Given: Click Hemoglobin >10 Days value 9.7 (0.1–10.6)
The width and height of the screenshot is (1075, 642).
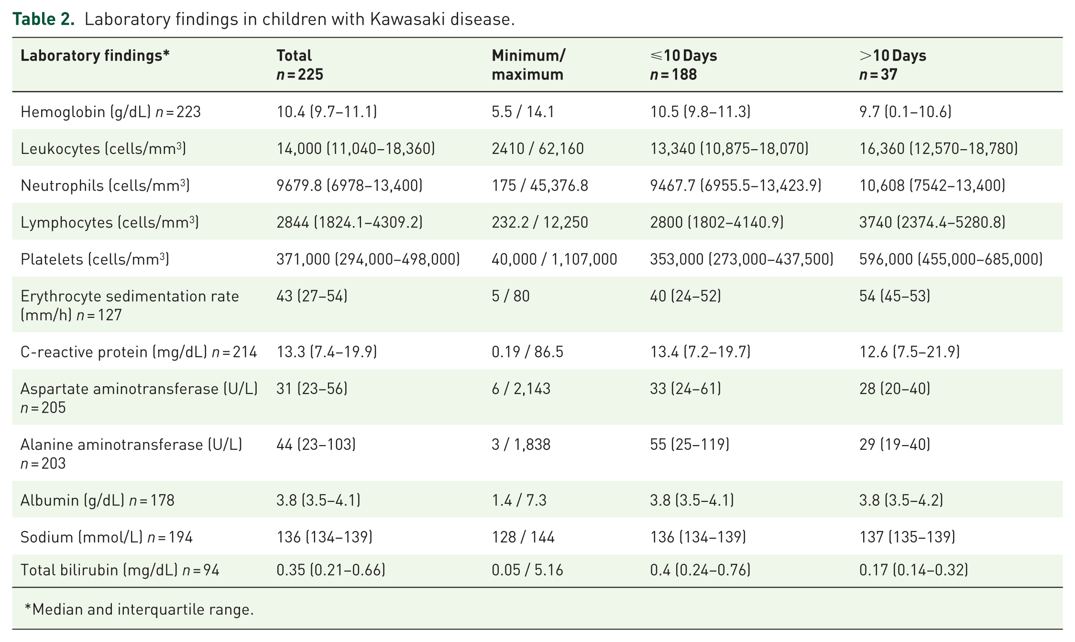Looking at the screenshot, I should [905, 112].
